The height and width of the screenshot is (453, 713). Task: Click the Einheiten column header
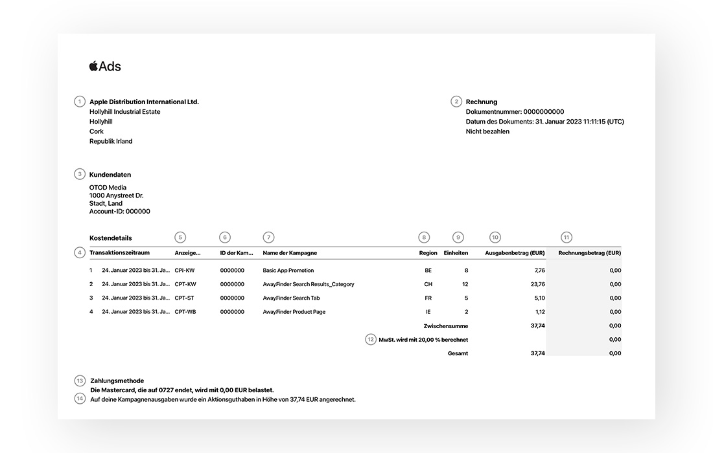456,253
